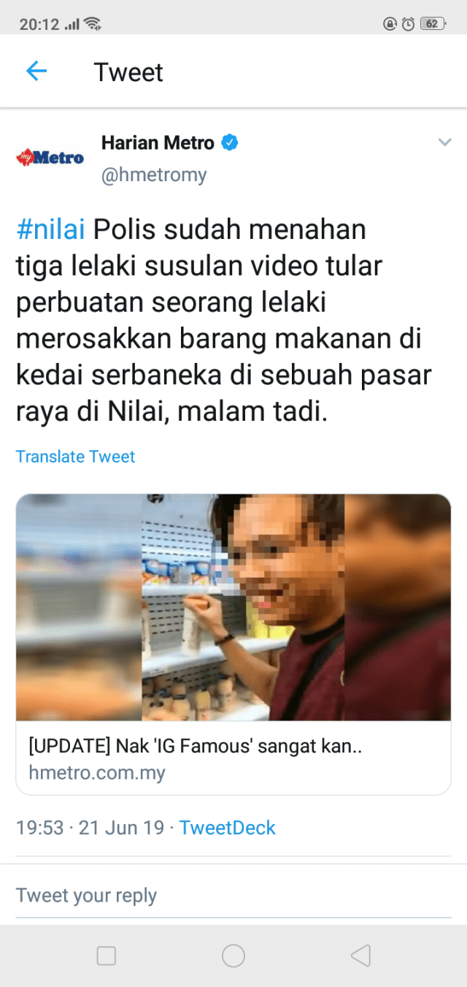The height and width of the screenshot is (987, 467).
Task: Tap the Android home circle button
Action: [233, 956]
